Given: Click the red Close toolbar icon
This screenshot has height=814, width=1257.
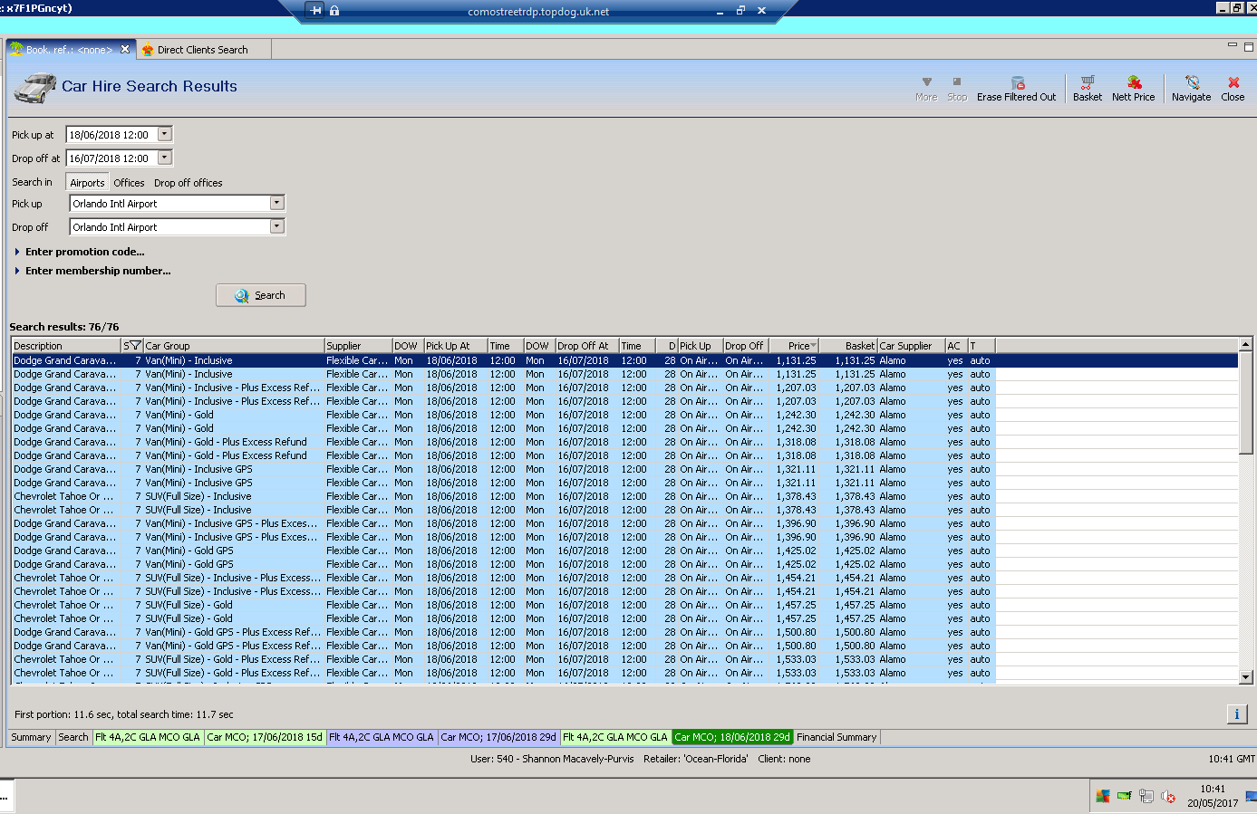Looking at the screenshot, I should coord(1233,83).
